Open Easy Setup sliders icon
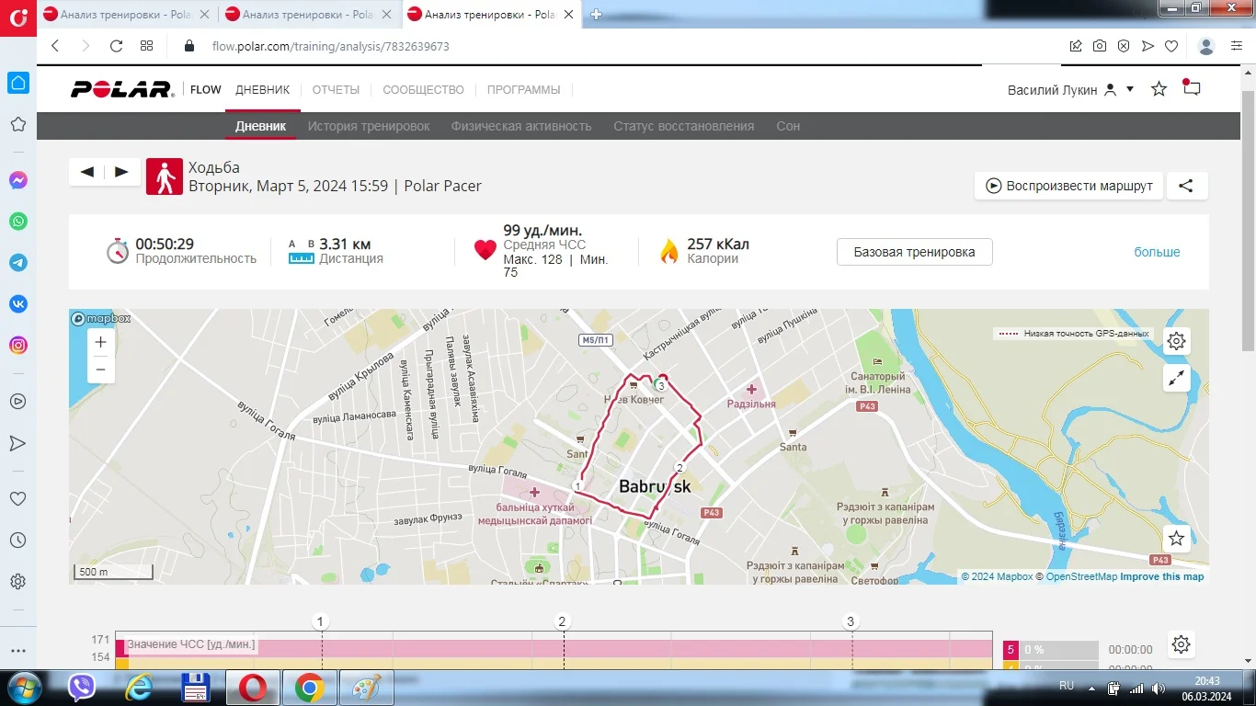1256x706 pixels. pos(1236,46)
